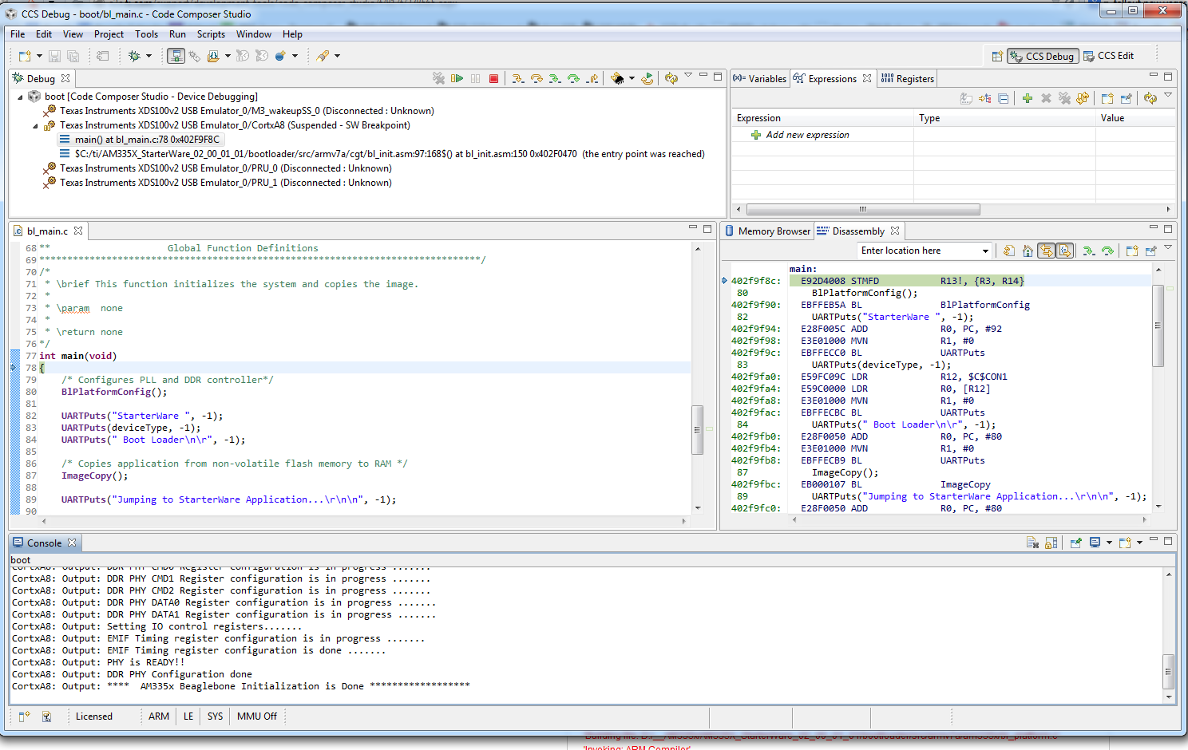1188x750 pixels.
Task: Switch to the Registers tab
Action: coord(908,79)
